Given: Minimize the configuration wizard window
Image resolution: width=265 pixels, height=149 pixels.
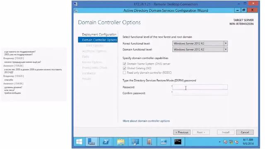Looking at the screenshot, I should [x=237, y=10].
